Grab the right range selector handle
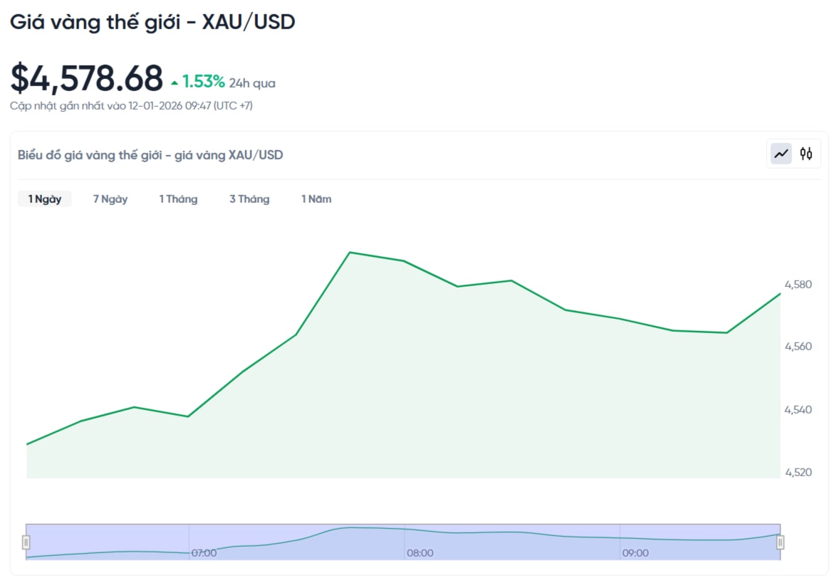This screenshot has height=578, width=832. pos(780,542)
